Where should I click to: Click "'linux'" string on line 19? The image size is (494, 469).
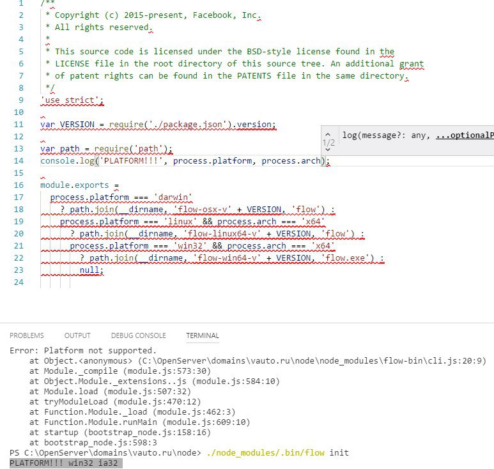(180, 222)
